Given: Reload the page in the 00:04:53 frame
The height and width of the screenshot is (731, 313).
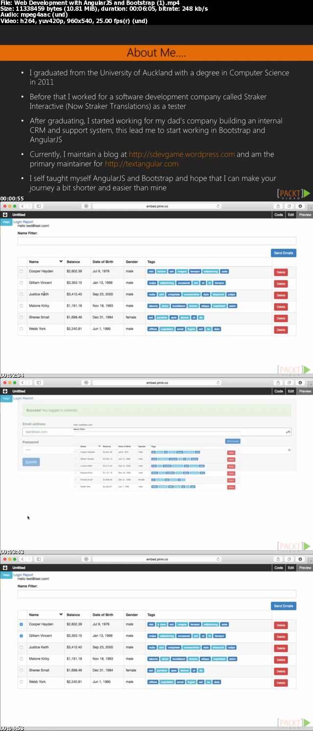Looking at the screenshot, I should pos(218,559).
